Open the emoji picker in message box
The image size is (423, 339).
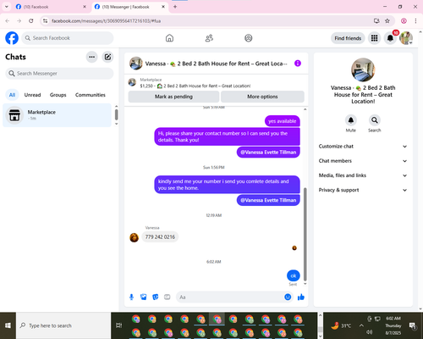coord(288,297)
